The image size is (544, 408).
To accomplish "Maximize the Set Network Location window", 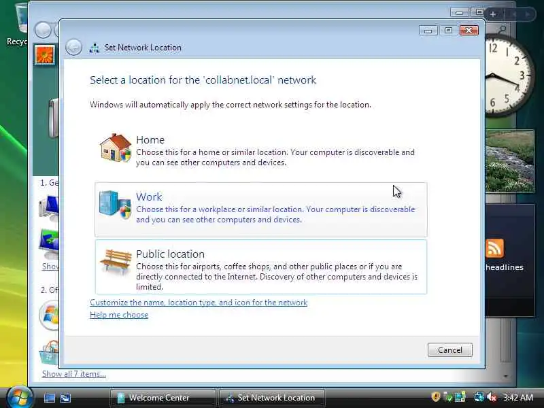I will click(x=448, y=31).
